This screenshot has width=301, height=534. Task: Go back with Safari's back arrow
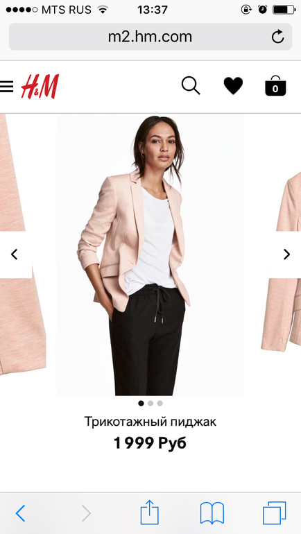[x=20, y=513]
